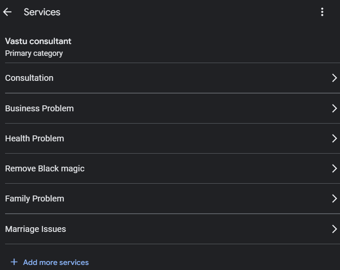Click the chevron next to Business Problem
The width and height of the screenshot is (340, 270).
point(335,108)
